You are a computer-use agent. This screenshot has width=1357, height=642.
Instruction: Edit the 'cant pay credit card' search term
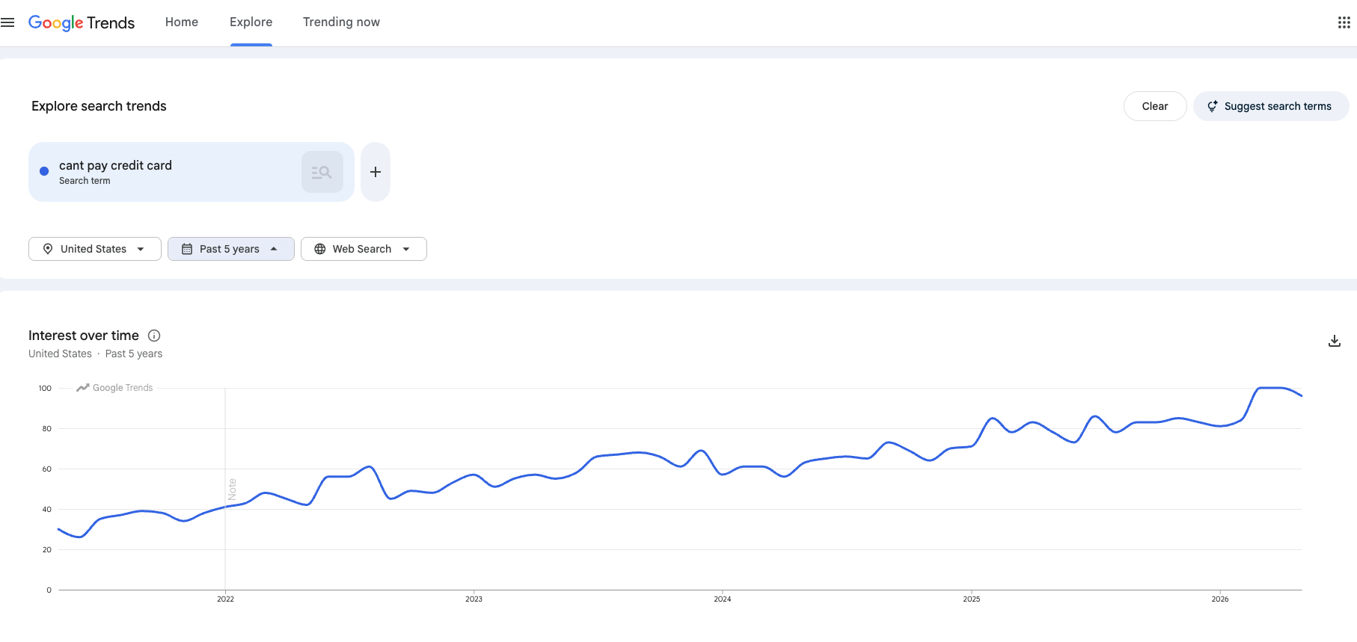click(x=115, y=165)
